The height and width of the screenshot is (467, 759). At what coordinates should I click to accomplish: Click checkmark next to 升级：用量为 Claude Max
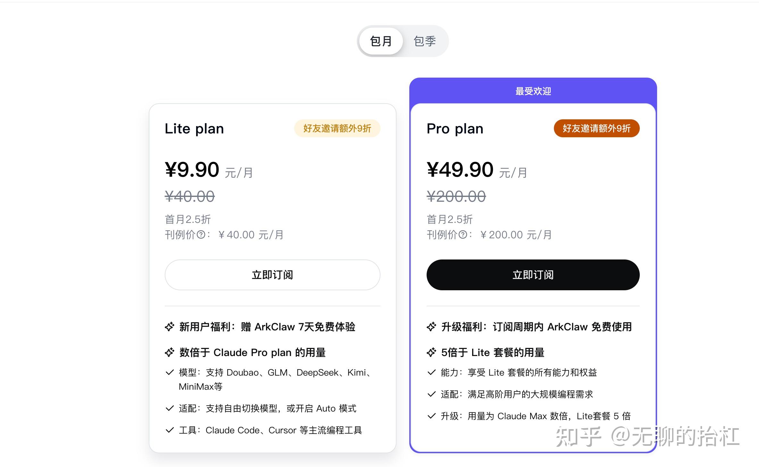(x=432, y=416)
